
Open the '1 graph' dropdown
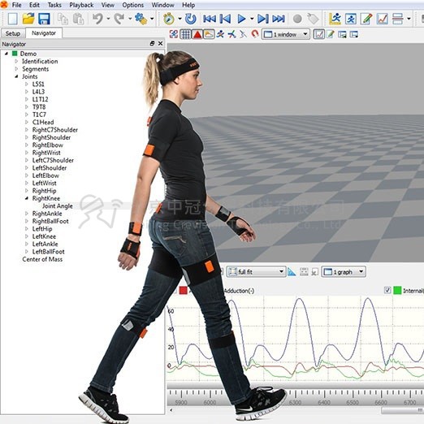pyautogui.click(x=344, y=271)
